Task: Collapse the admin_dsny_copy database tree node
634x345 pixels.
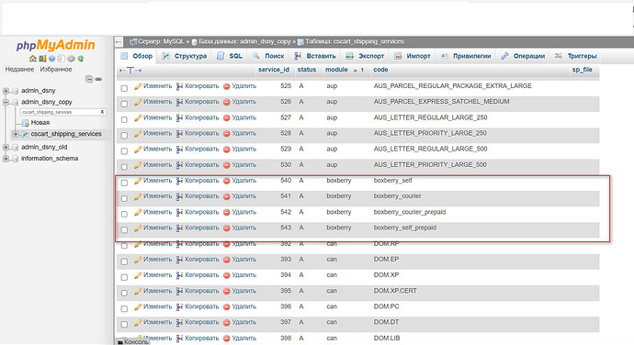Action: (6, 102)
